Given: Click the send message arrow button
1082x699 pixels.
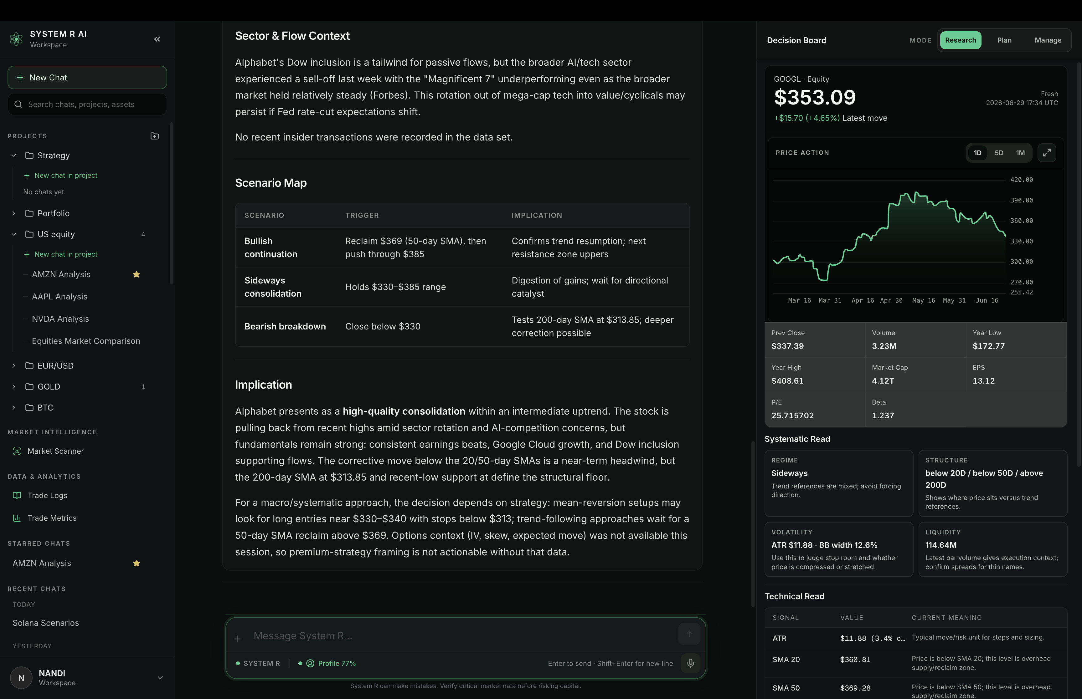Looking at the screenshot, I should pyautogui.click(x=689, y=634).
